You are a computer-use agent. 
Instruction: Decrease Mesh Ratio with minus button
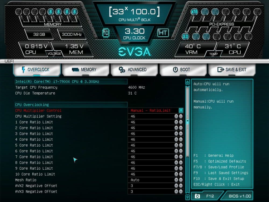tap(181, 180)
